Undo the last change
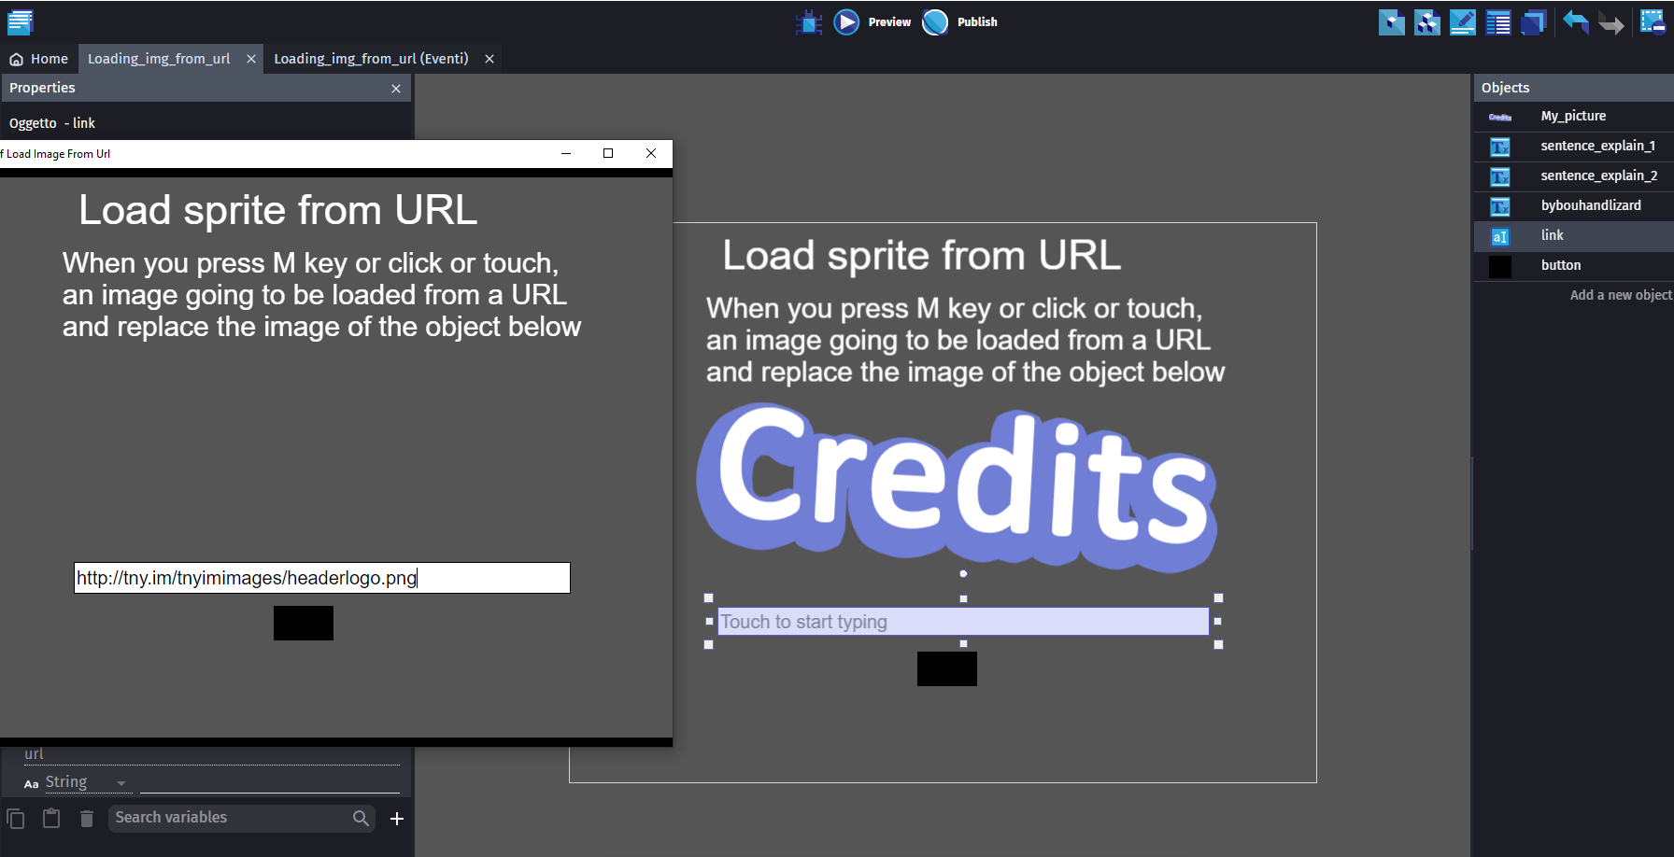The width and height of the screenshot is (1674, 857). point(1576,21)
